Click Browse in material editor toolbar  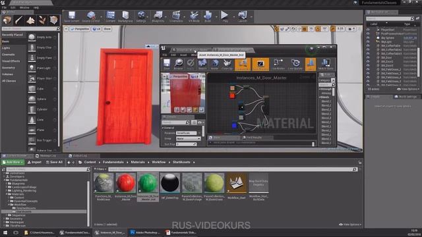pyautogui.click(x=178, y=65)
